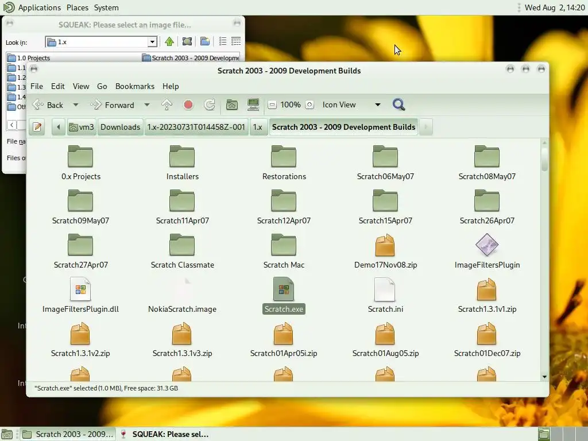Select the Scratch26Apr07 folder
The height and width of the screenshot is (441, 588).
487,207
